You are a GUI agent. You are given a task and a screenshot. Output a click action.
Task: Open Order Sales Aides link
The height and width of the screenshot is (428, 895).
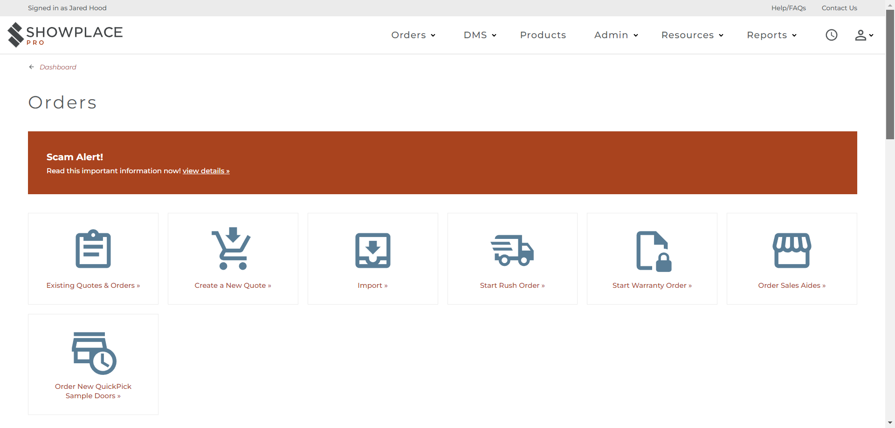792,285
